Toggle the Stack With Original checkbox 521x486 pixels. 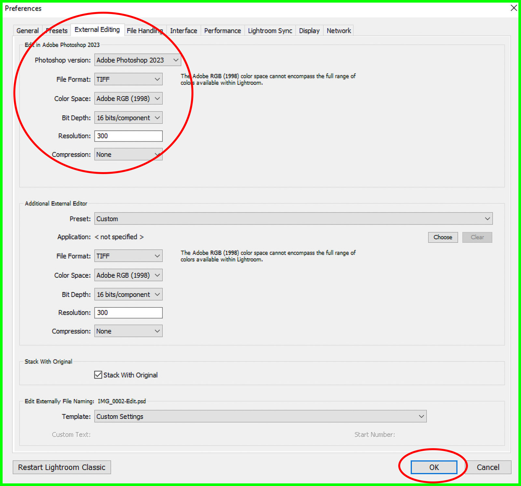pyautogui.click(x=98, y=375)
